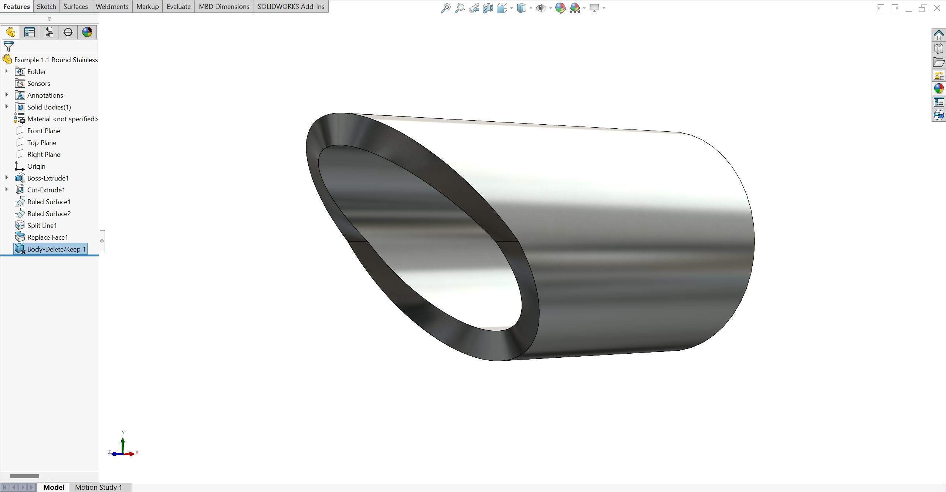Click the Replace Face1 feature
This screenshot has width=946, height=492.
coord(48,237)
